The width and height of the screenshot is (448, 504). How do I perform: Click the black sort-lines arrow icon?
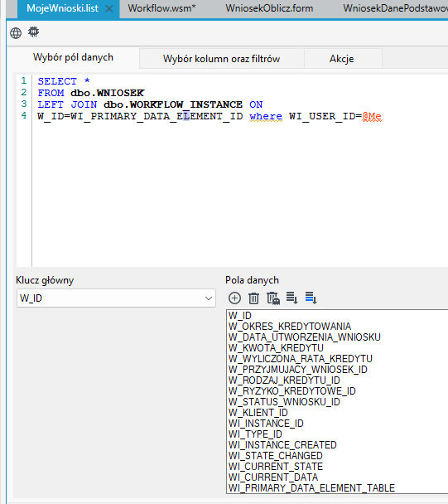tap(292, 298)
